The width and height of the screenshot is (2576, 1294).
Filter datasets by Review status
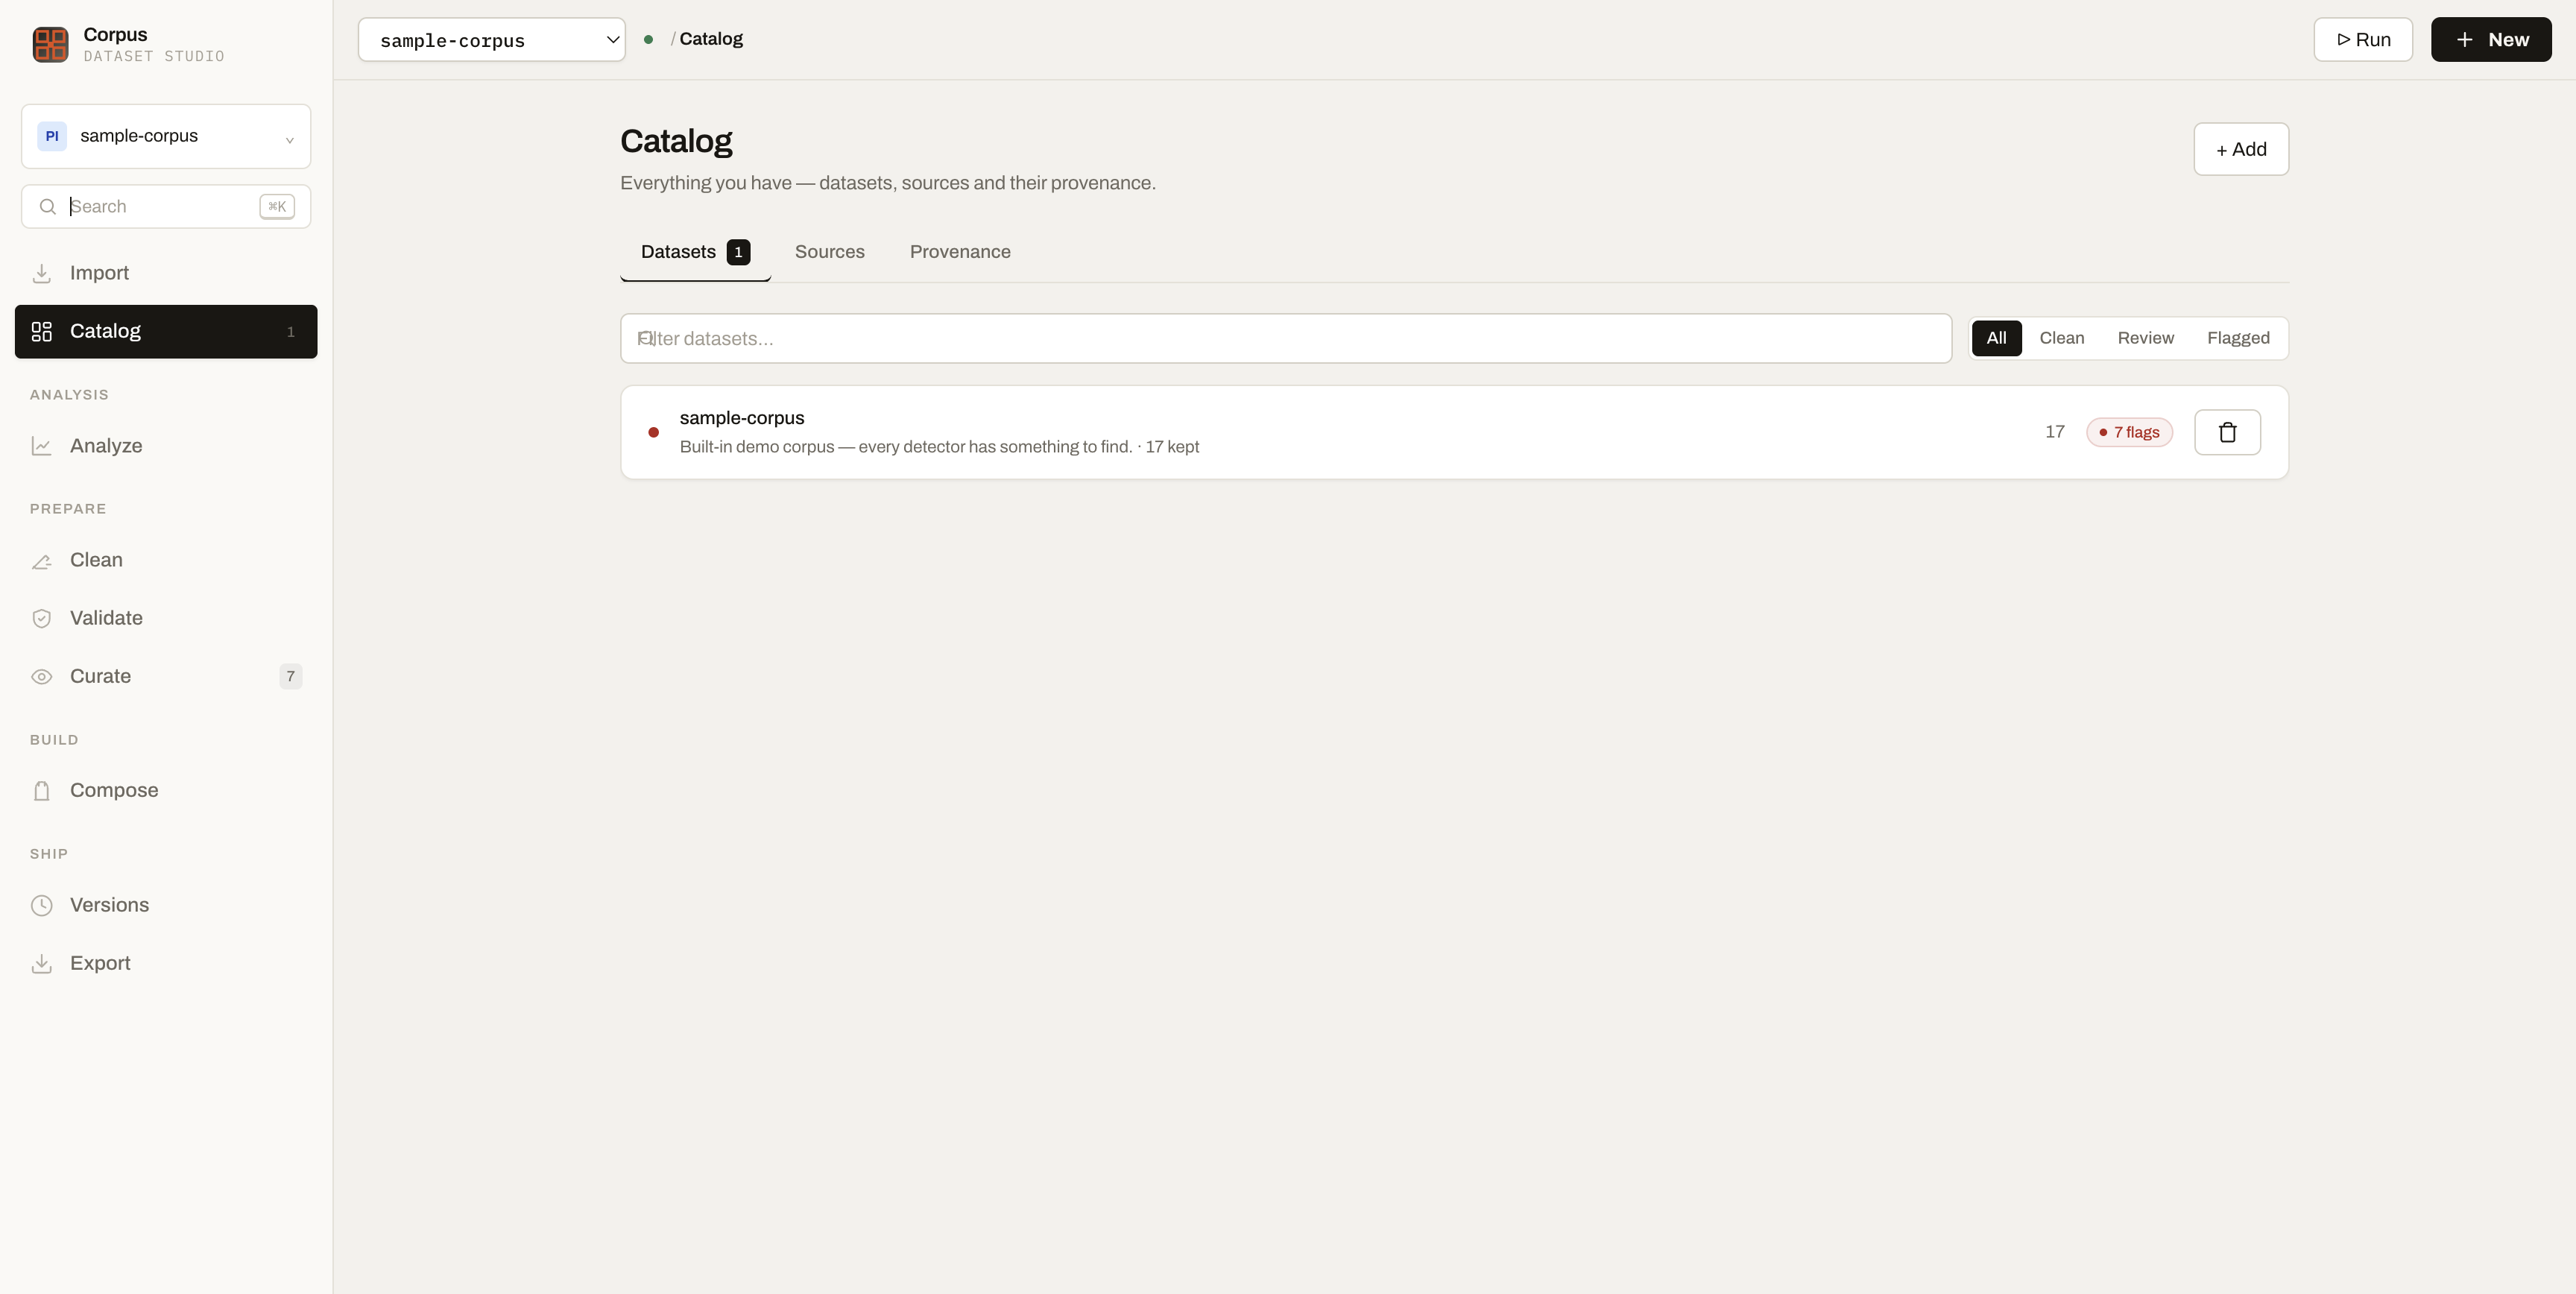pos(2145,338)
